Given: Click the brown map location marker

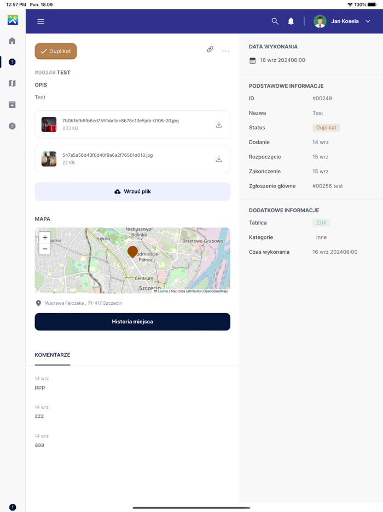Looking at the screenshot, I should coord(132,252).
